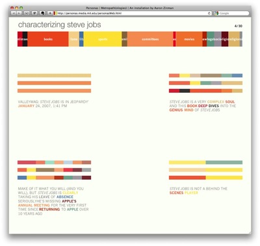This screenshot has height=246, width=260.
Task: Click the 'JANUARY 24, 2007, 1:41 PM' line
Action: [42, 106]
